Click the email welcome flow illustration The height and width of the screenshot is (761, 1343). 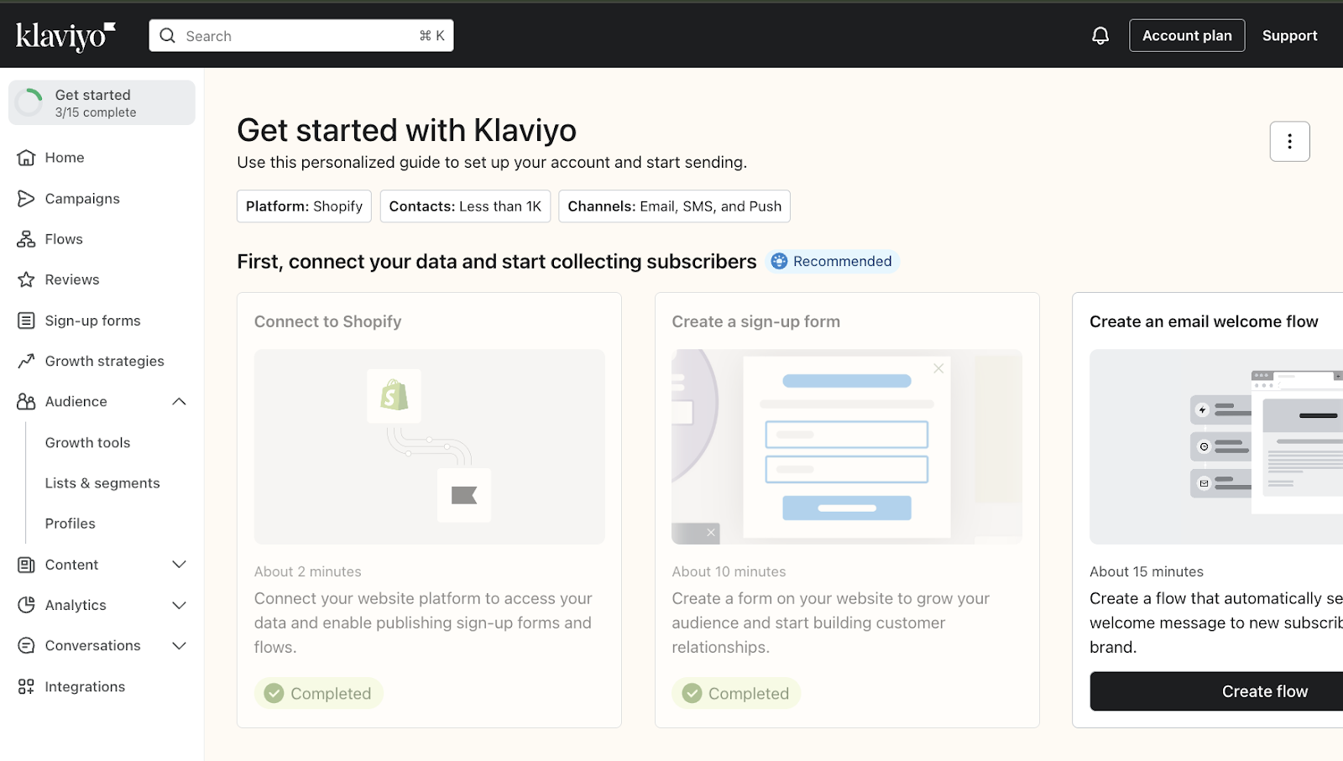[x=1216, y=446]
